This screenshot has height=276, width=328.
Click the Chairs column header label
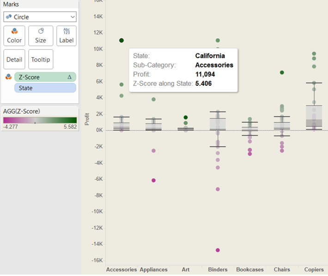282,270
